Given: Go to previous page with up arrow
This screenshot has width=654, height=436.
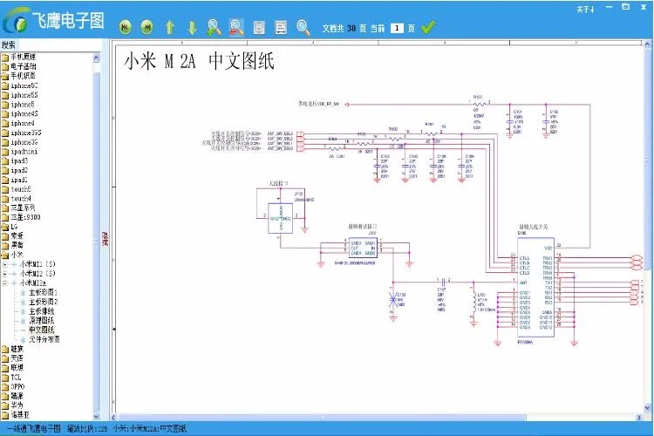Looking at the screenshot, I should tap(169, 28).
